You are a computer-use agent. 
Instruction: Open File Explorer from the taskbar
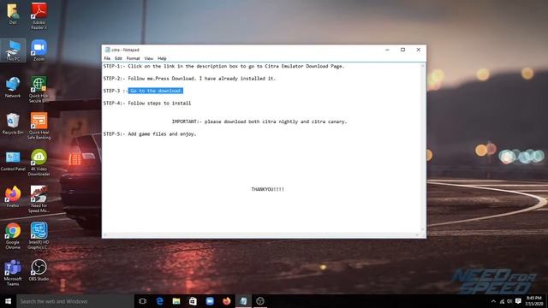176,301
